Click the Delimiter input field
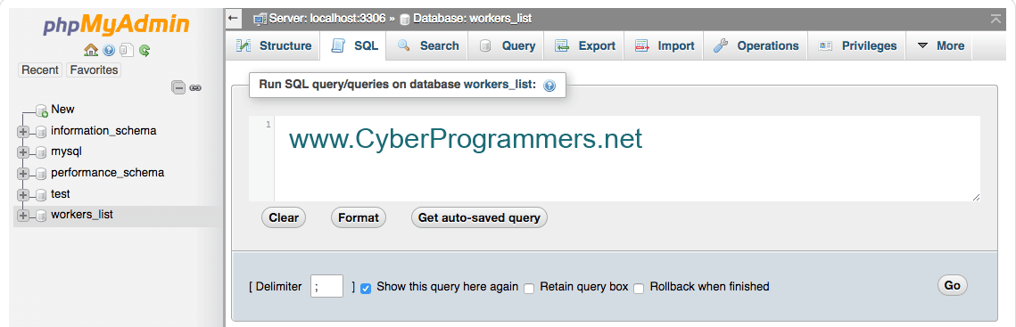The width and height of the screenshot is (1016, 327). pos(327,285)
